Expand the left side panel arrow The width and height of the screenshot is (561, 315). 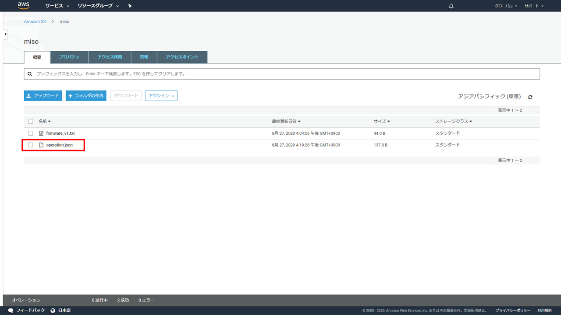point(5,34)
